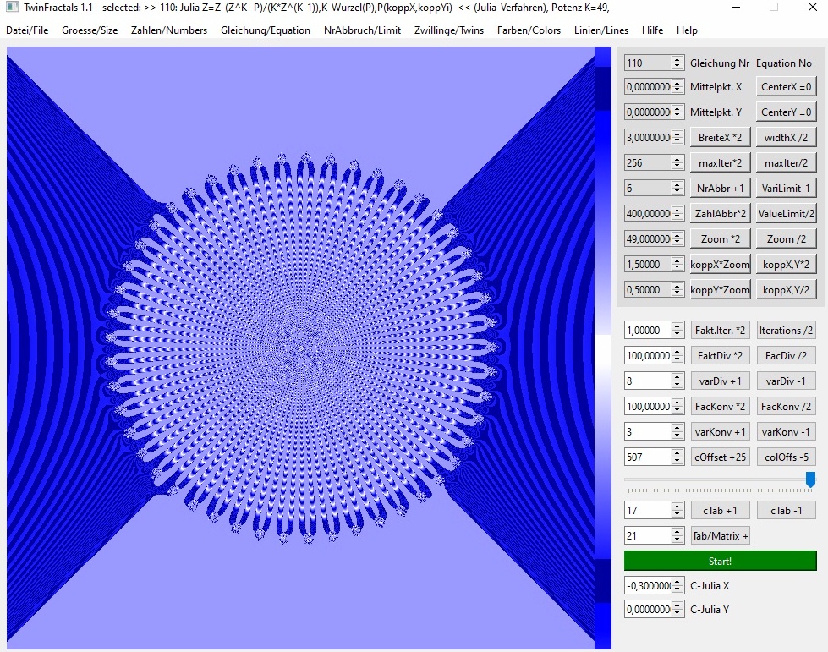828x652 pixels.
Task: Click the Zoom /2 button
Action: [787, 238]
